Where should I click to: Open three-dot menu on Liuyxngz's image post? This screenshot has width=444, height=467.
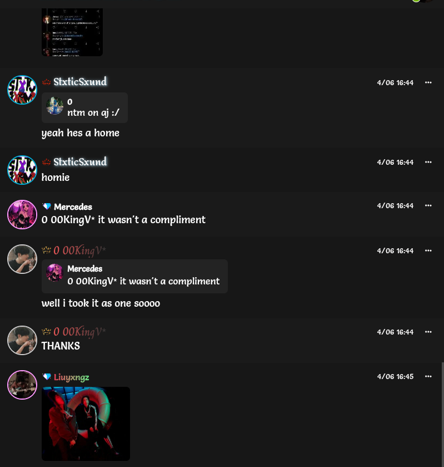tap(428, 376)
